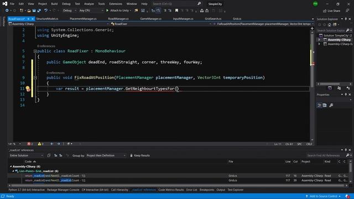This screenshot has width=354, height=199.
Task: Select the Solution 'SimpleCity' tree node
Action: [x=336, y=35]
